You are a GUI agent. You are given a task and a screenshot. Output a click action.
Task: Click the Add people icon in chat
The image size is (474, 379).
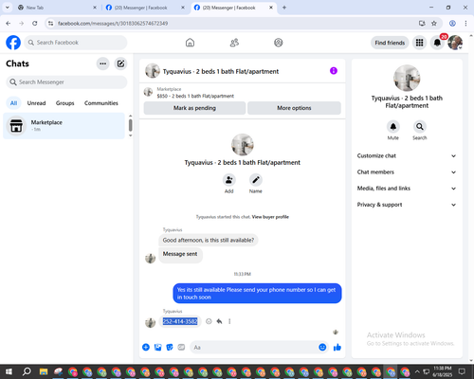point(228,180)
